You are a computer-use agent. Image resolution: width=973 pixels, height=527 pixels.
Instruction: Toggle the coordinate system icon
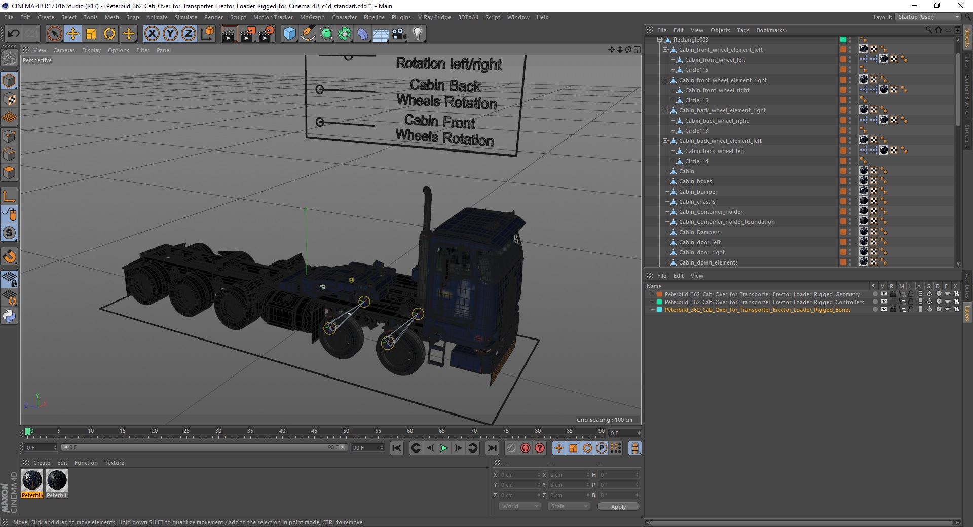(x=207, y=34)
